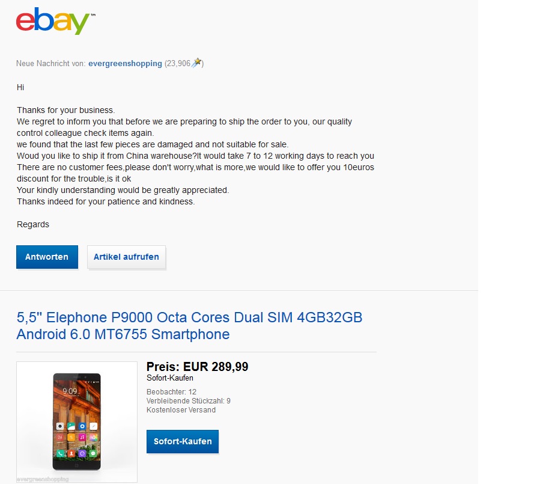Viewport: 540px width, 484px height.
Task: Click the evergreenshopping watermark on the image
Action: (x=42, y=479)
